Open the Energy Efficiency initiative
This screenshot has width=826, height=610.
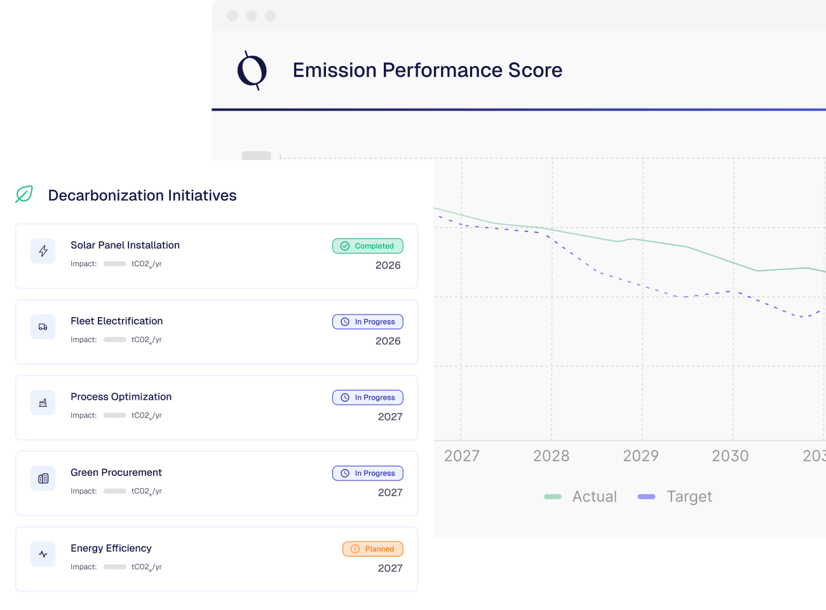click(111, 548)
